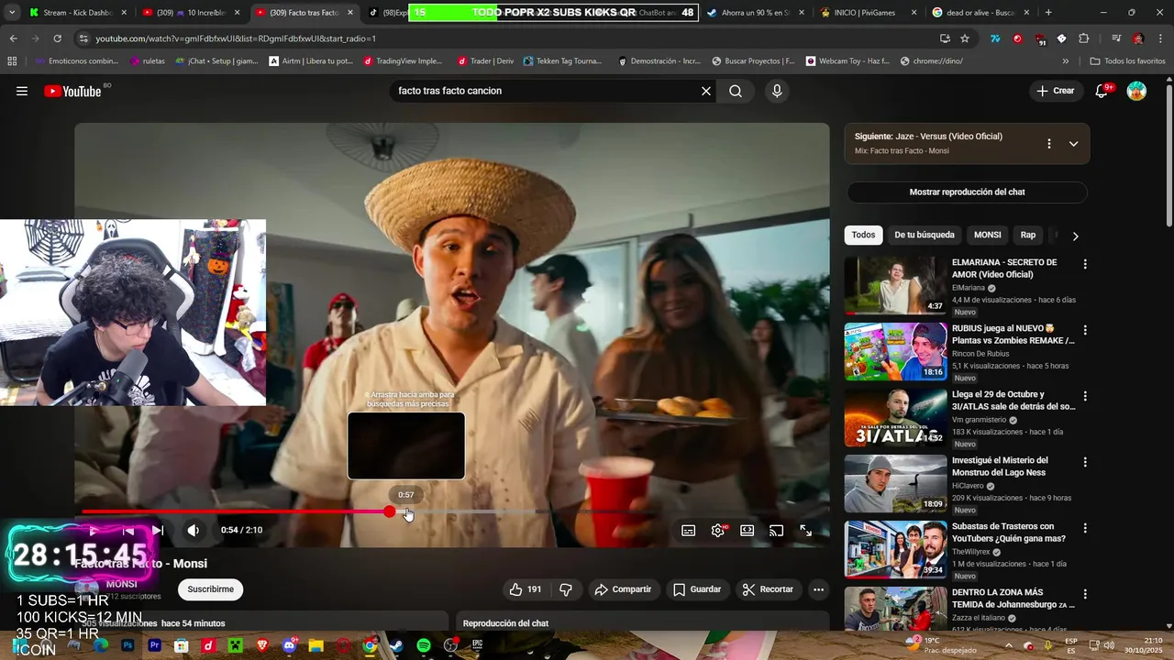
Task: Select the Todos filter chip
Action: click(x=863, y=235)
